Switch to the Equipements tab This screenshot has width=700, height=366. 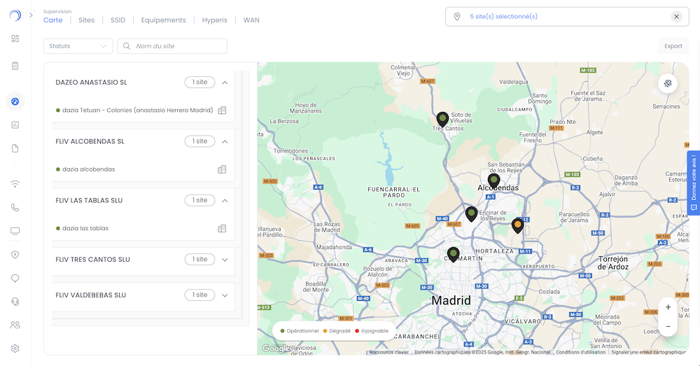pos(163,20)
